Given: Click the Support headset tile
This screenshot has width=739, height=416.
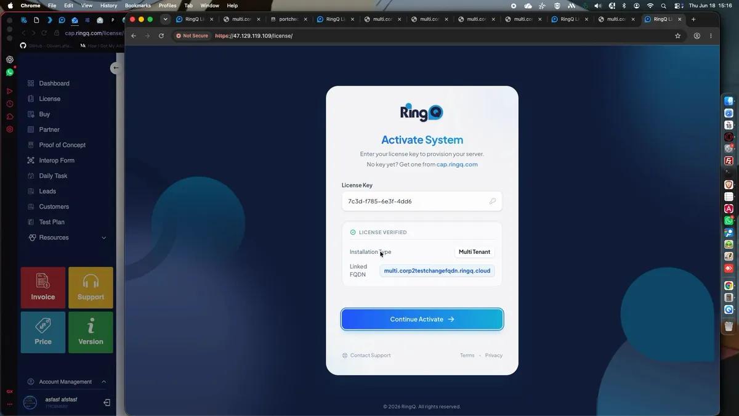Looking at the screenshot, I should (x=91, y=288).
